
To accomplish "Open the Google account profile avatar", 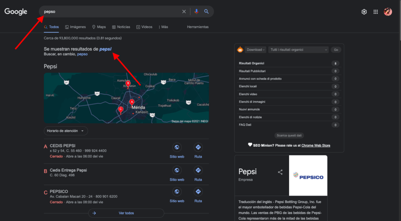I will (x=388, y=12).
